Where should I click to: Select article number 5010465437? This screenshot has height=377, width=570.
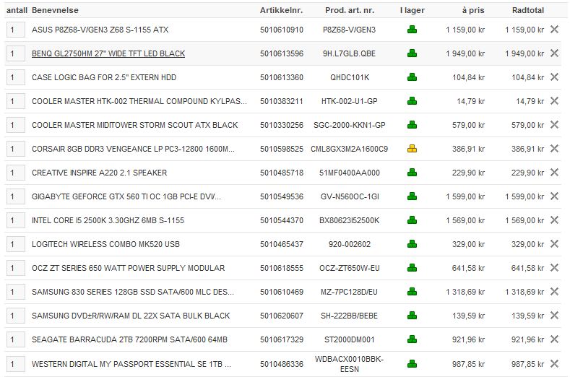282,244
